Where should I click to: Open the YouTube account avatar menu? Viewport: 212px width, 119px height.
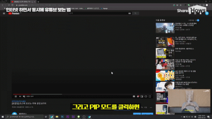pos(207,13)
